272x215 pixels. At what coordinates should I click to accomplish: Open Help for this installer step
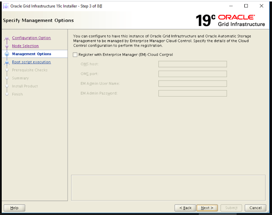(x=14, y=208)
